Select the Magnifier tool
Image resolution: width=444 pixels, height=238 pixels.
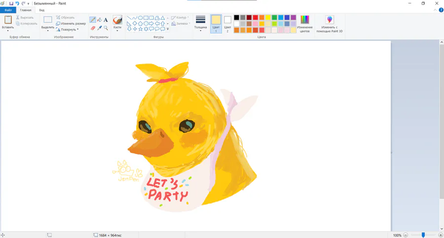106,28
